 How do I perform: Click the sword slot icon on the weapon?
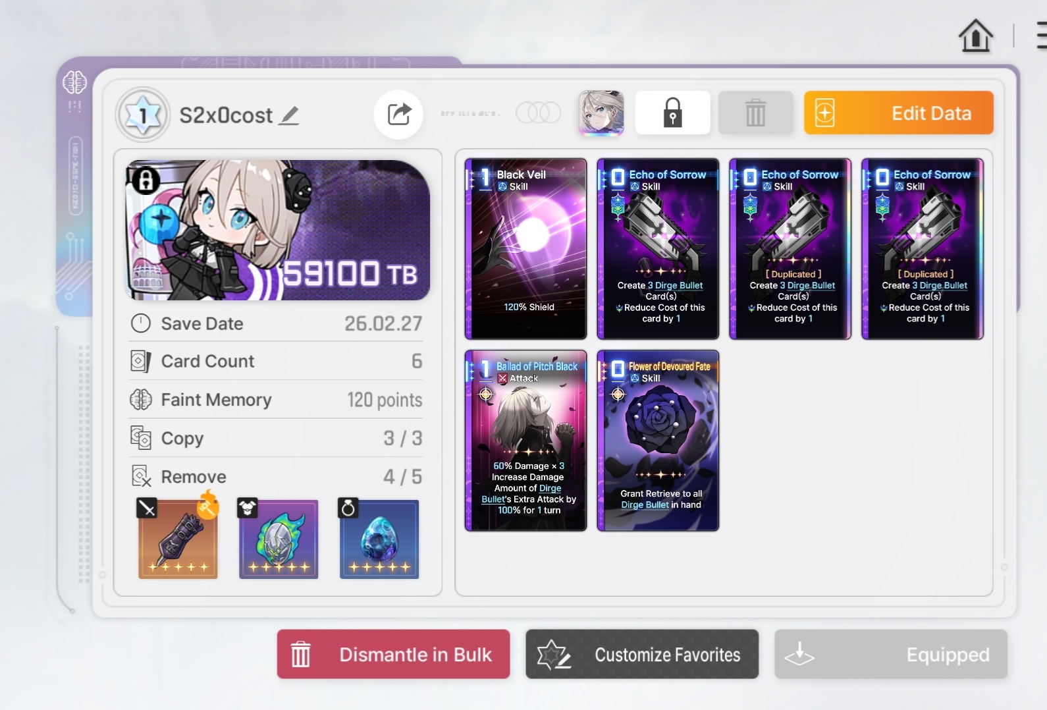click(x=147, y=508)
